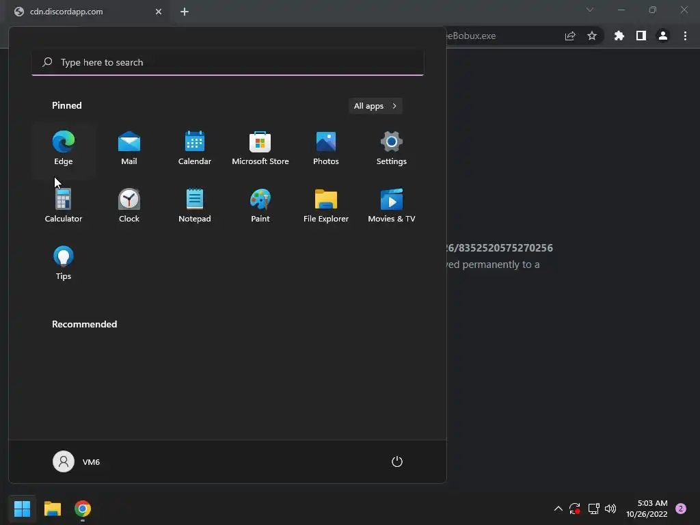Focus the Type here to search box
Viewport: 700px width, 525px height.
pos(228,62)
